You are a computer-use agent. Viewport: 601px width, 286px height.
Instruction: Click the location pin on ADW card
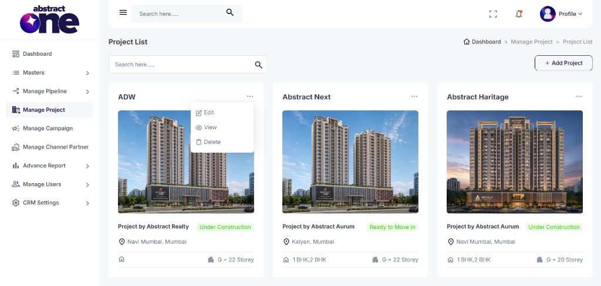tap(122, 242)
